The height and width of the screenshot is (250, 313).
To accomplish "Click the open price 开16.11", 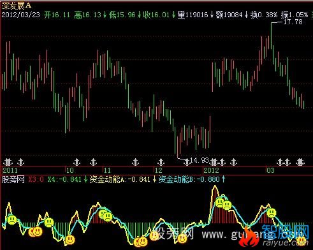I will (57, 15).
